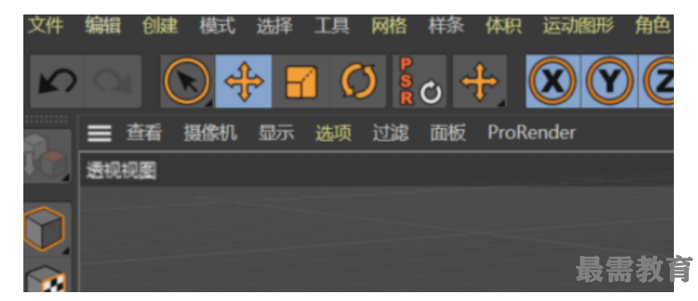698x301 pixels.
Task: Toggle Y axis lock
Action: tap(609, 81)
